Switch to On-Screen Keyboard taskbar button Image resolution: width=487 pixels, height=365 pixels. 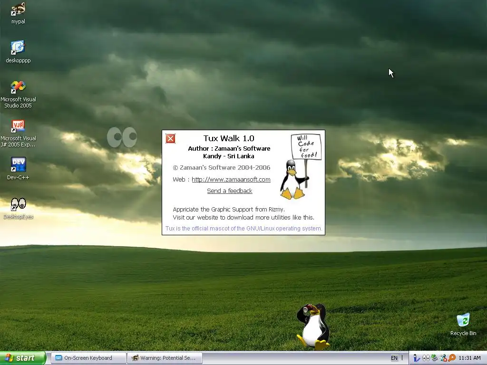[88, 358]
